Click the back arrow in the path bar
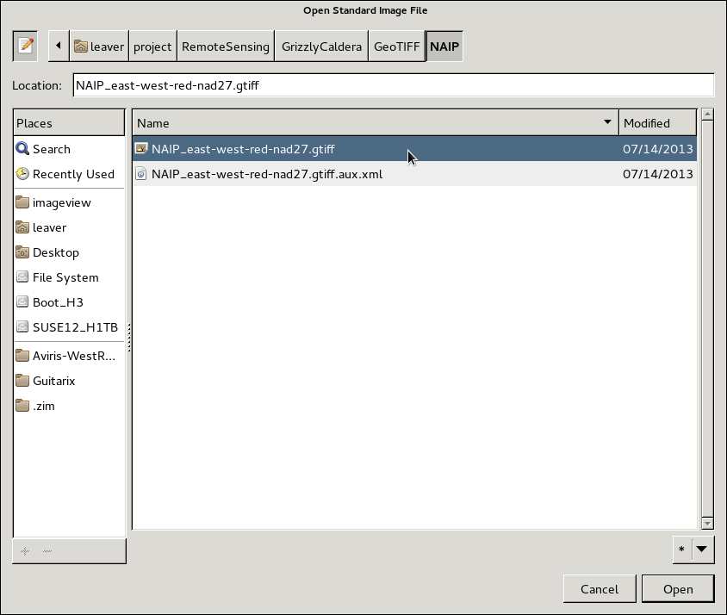 59,46
